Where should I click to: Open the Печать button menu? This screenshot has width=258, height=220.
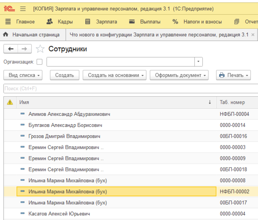click(233, 75)
